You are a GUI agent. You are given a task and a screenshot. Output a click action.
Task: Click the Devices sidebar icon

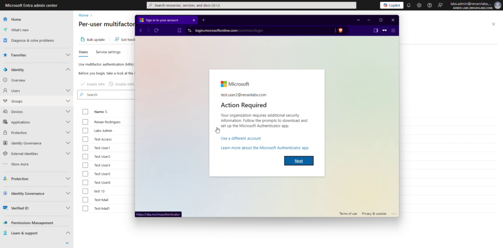coord(5,111)
